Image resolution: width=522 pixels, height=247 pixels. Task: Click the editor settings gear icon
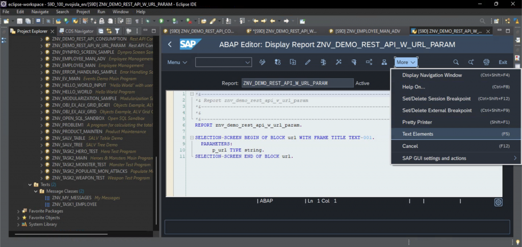coord(498,202)
